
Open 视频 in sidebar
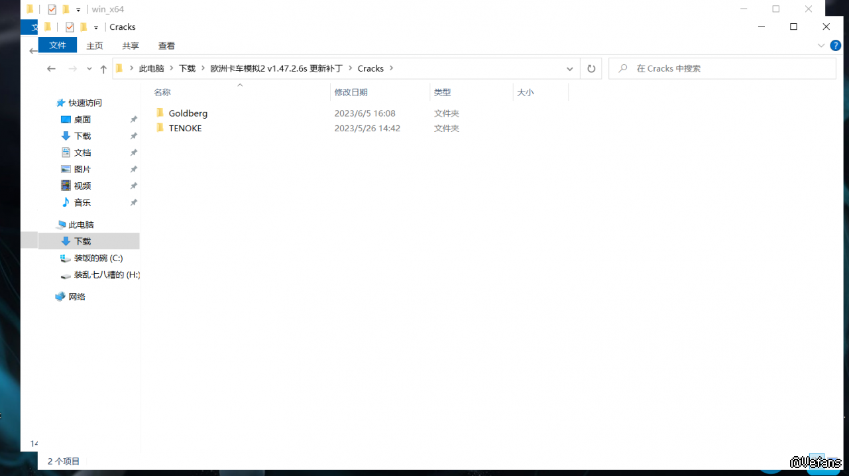pos(82,186)
